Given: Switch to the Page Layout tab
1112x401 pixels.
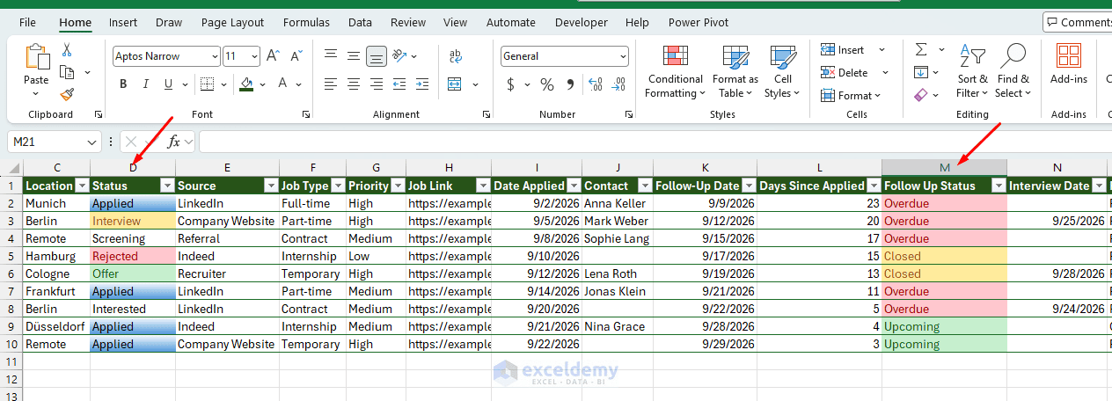Looking at the screenshot, I should [x=232, y=22].
